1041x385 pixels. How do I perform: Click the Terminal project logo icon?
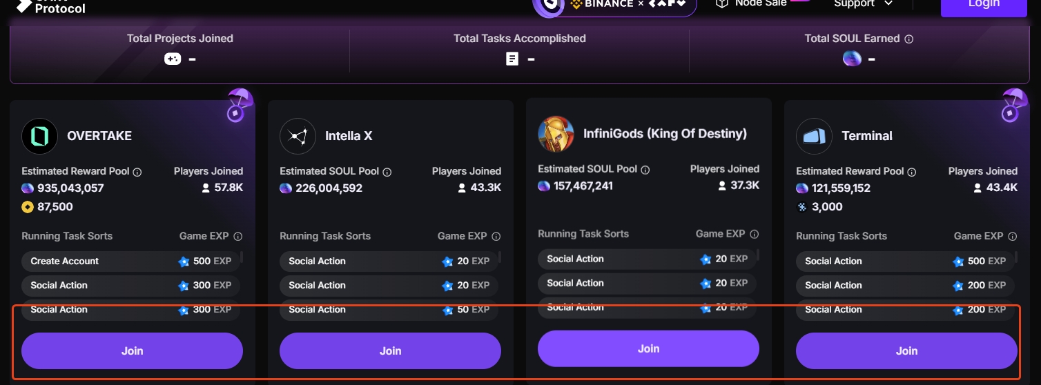(x=814, y=137)
